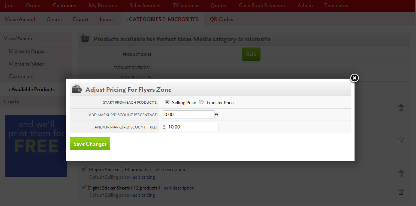
Task: Open the Customers menu in top bar
Action: click(65, 6)
